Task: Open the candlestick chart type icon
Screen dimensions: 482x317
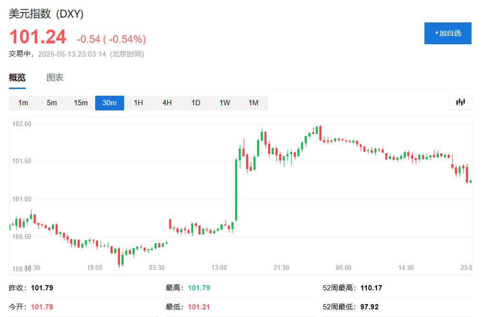Action: tap(460, 102)
